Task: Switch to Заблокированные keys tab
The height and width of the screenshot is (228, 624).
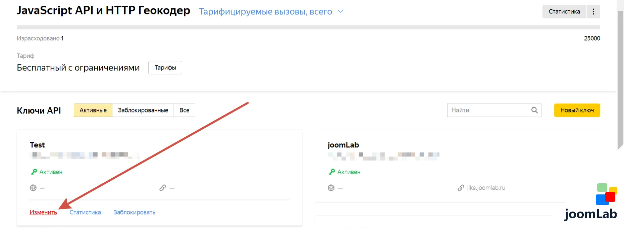Action: point(143,110)
